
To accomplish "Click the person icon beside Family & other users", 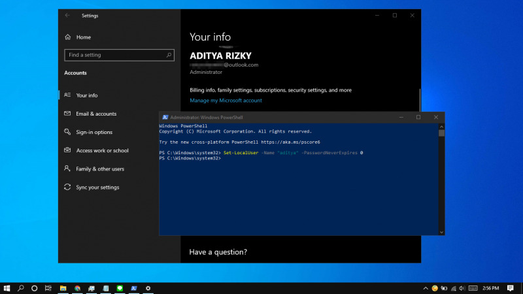I will tap(67, 169).
